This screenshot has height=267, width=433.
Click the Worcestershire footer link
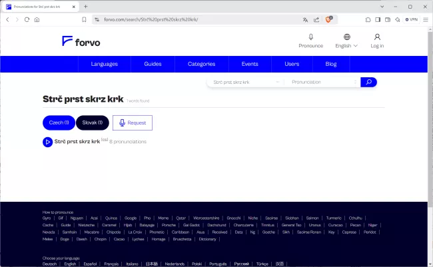206,218
